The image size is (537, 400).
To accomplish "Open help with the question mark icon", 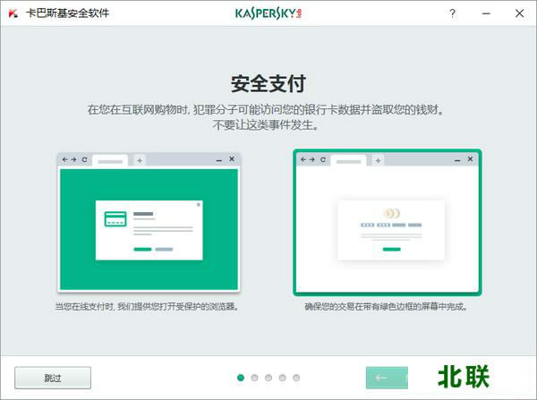I will click(x=453, y=14).
